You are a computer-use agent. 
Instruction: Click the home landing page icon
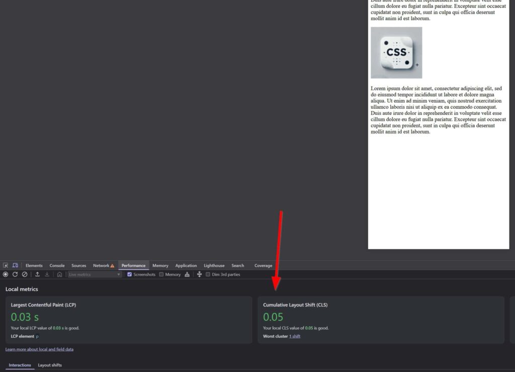(x=59, y=274)
